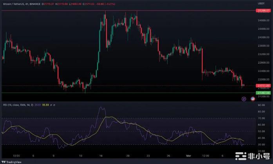Select the 22000.00 price axis label
Image resolution: width=273 pixels, height=164 pixels.
click(264, 80)
